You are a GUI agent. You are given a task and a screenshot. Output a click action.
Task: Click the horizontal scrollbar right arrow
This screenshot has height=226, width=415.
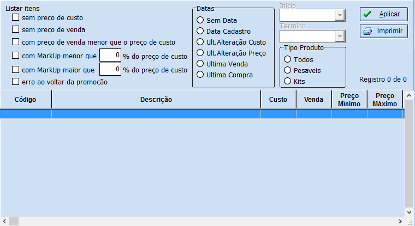point(400,221)
